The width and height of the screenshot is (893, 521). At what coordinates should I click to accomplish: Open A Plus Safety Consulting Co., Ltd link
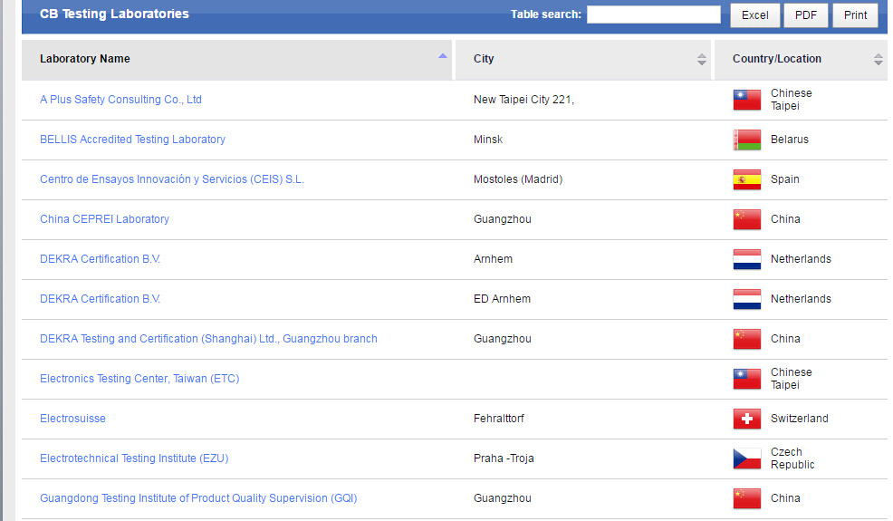(120, 100)
